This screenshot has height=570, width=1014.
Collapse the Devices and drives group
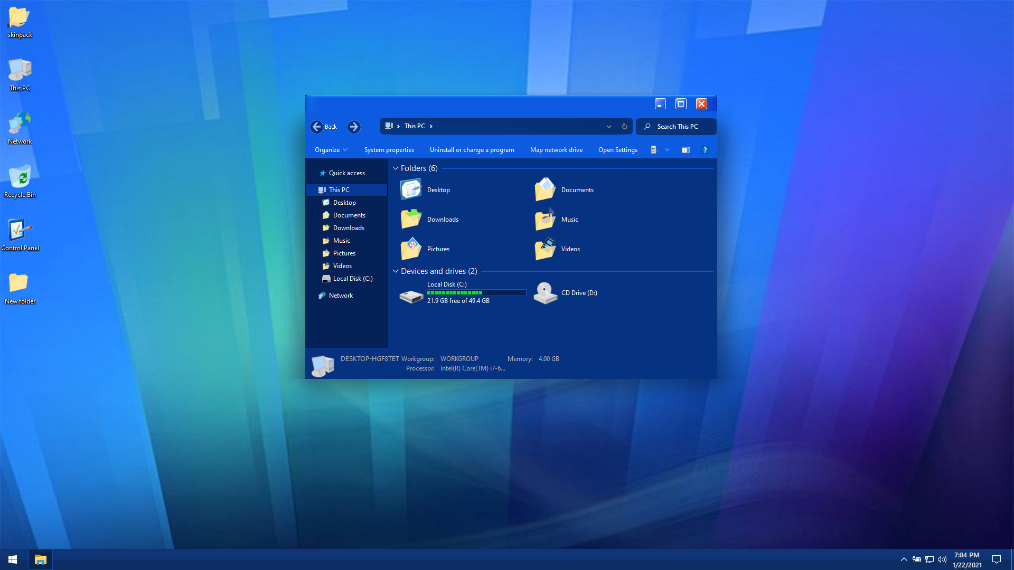click(x=396, y=271)
